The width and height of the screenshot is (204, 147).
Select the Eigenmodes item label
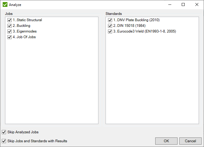tap(25, 31)
